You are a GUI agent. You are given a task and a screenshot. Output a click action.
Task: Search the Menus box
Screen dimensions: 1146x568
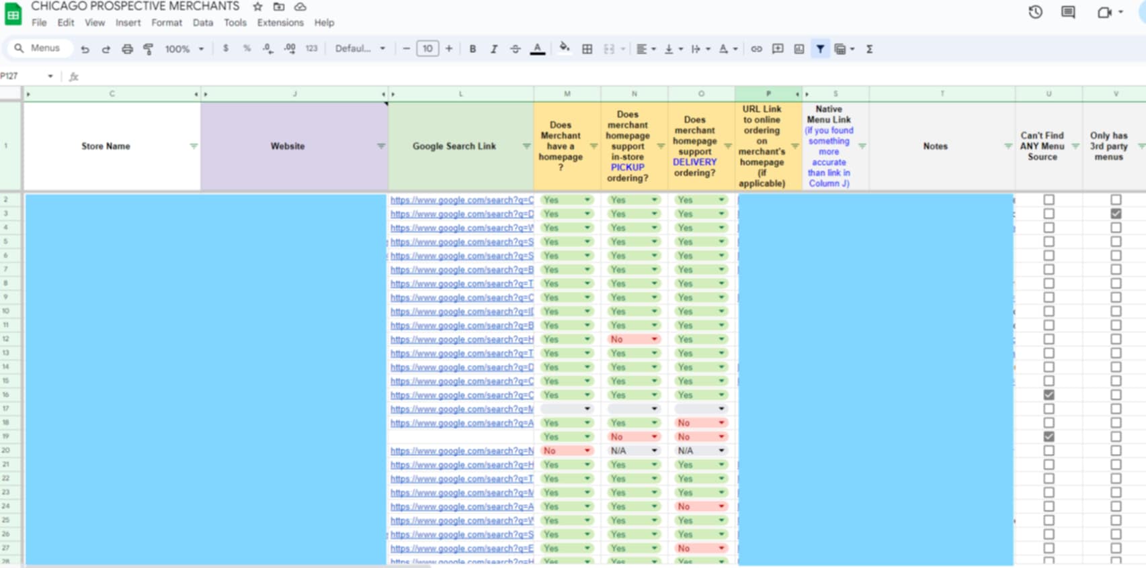point(40,48)
